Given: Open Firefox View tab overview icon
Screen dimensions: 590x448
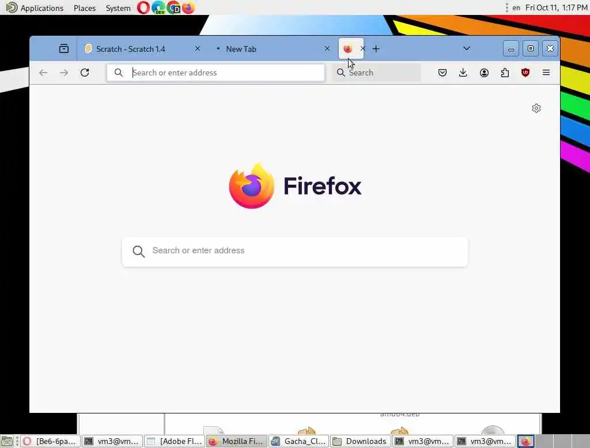Looking at the screenshot, I should pos(64,48).
